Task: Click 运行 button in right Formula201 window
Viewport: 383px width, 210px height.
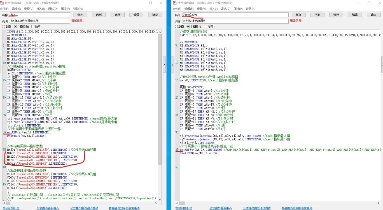Action: (x=336, y=15)
